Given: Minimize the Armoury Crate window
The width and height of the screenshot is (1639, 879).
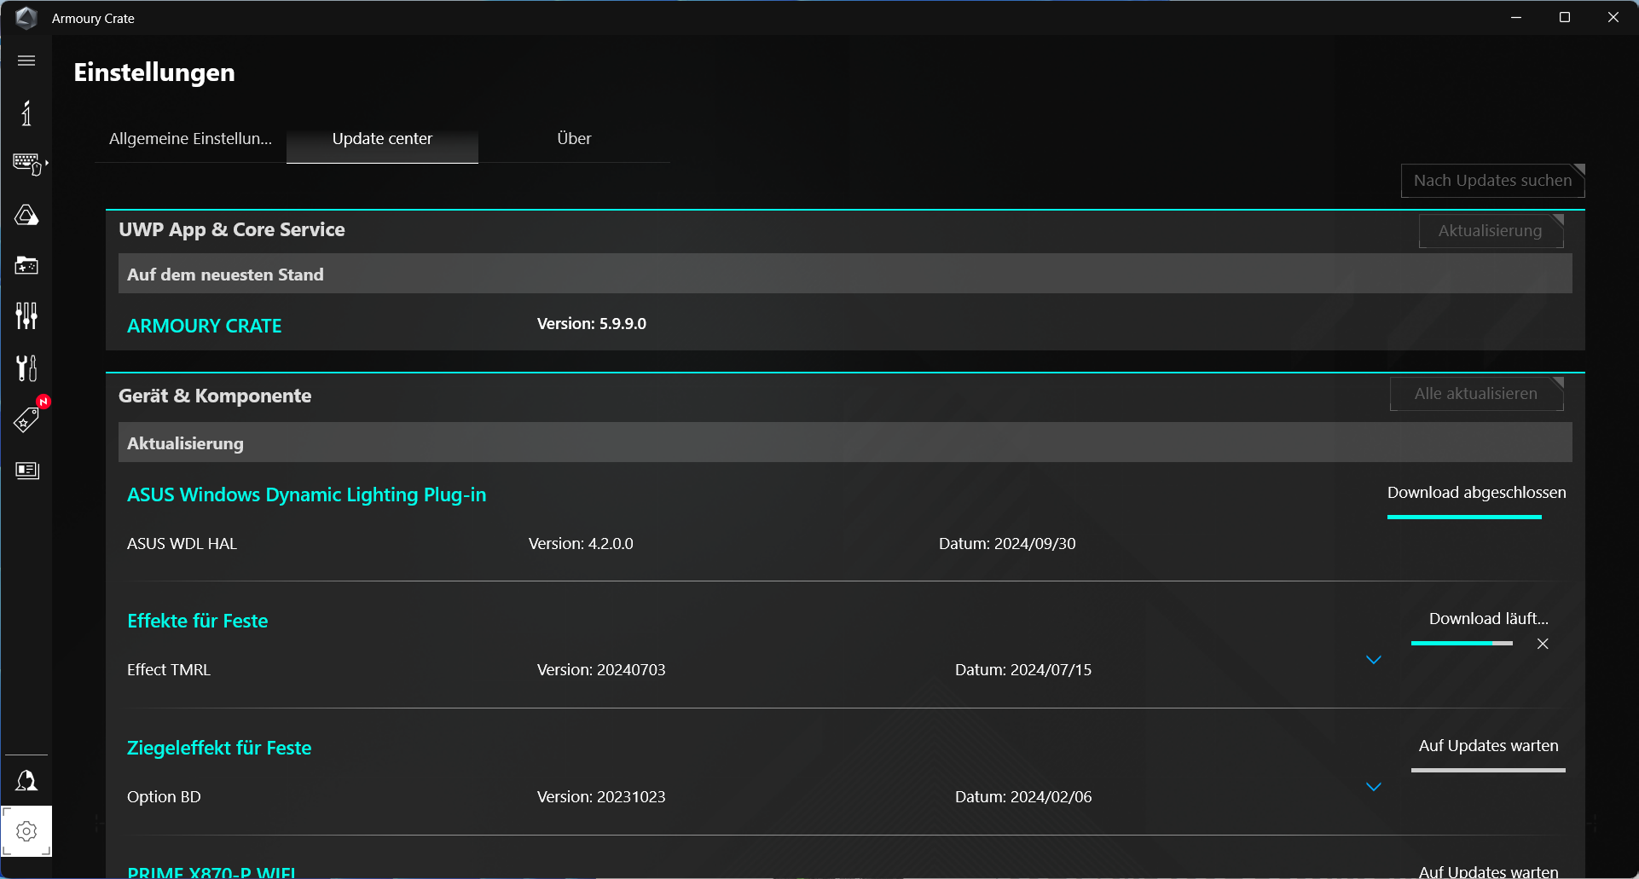Looking at the screenshot, I should click(1516, 17).
